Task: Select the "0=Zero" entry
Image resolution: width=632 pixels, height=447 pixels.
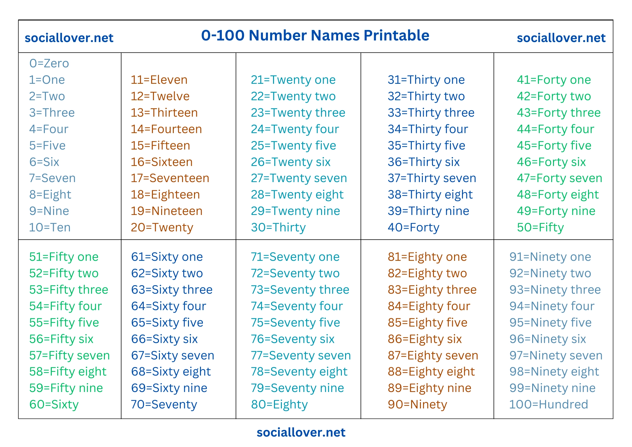Action: pyautogui.click(x=49, y=63)
